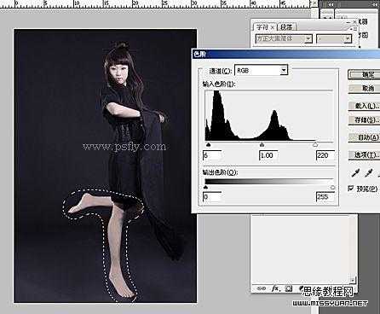Viewport: 380px width, 314px height.
Task: Click the 存储(S)... button
Action: [365, 120]
